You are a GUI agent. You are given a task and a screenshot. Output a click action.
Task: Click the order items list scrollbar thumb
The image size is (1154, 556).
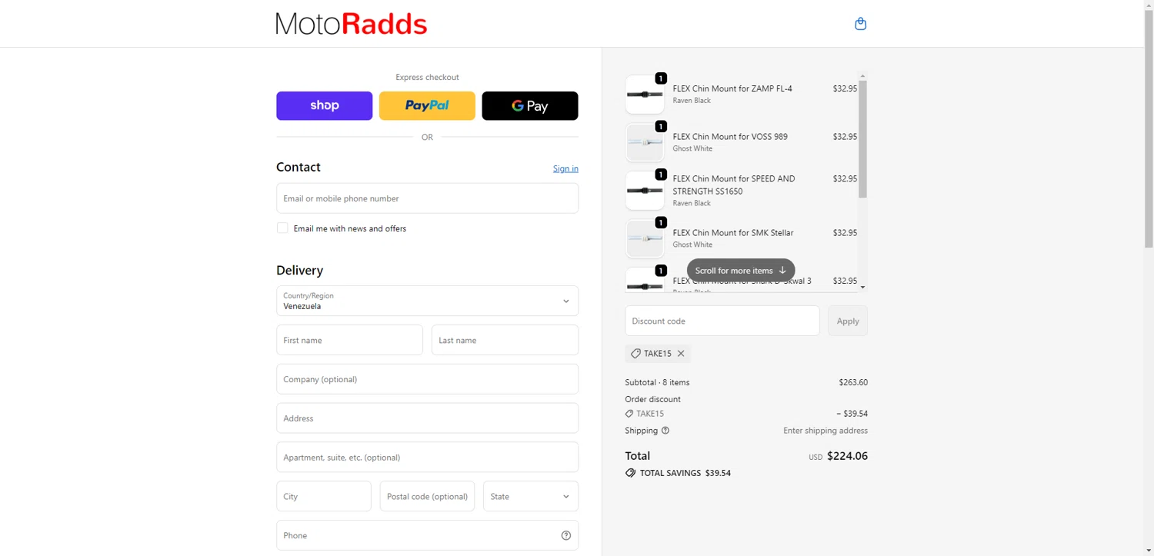pyautogui.click(x=863, y=138)
